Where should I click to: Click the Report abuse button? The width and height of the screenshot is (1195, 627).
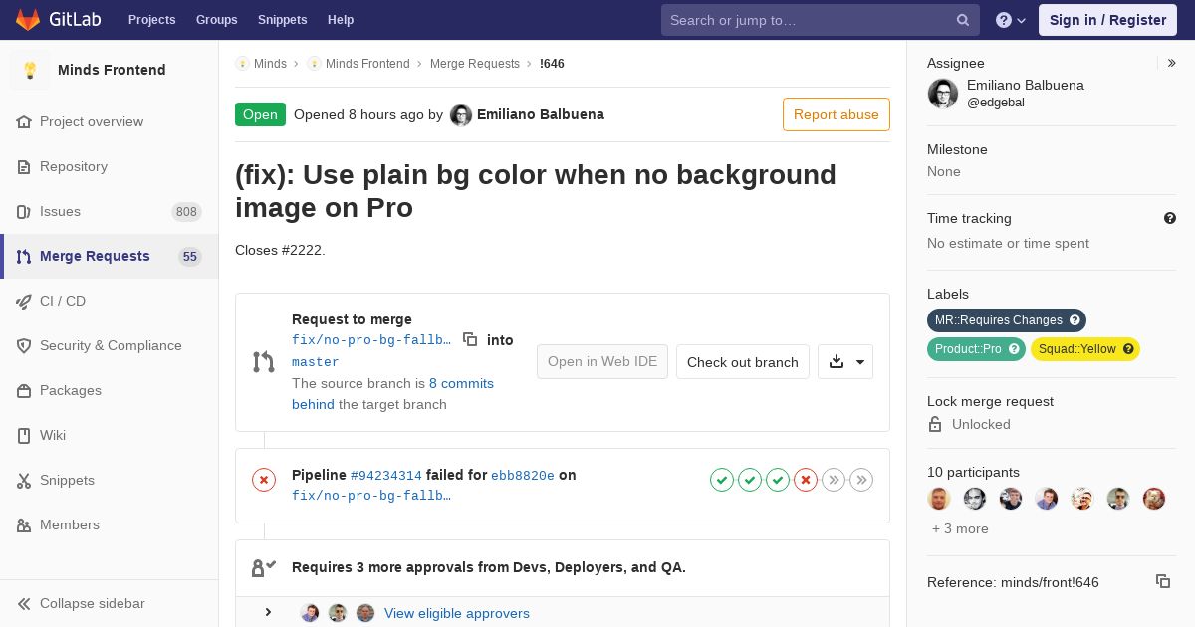tap(836, 114)
